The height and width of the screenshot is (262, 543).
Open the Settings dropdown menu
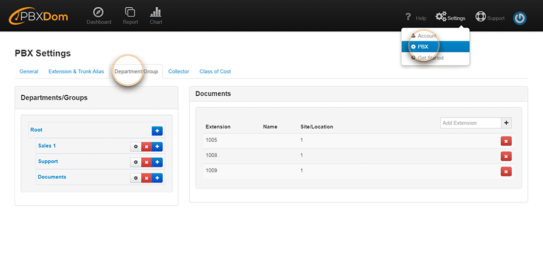pyautogui.click(x=451, y=17)
